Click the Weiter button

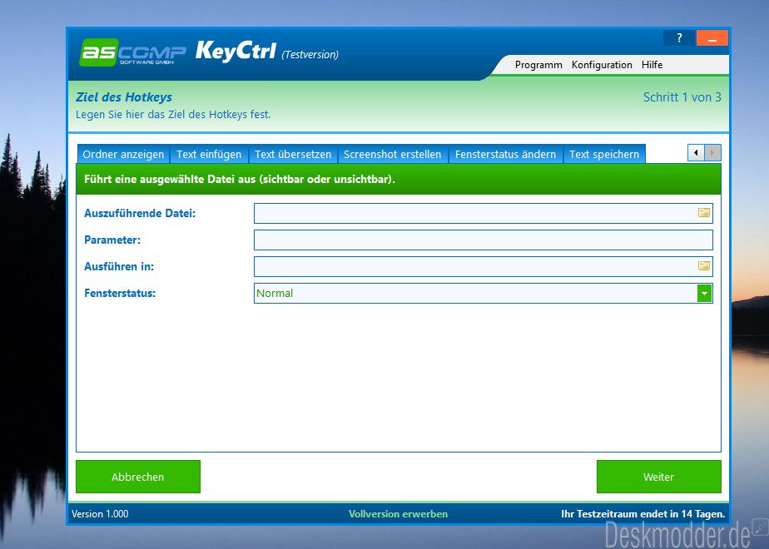point(658,477)
